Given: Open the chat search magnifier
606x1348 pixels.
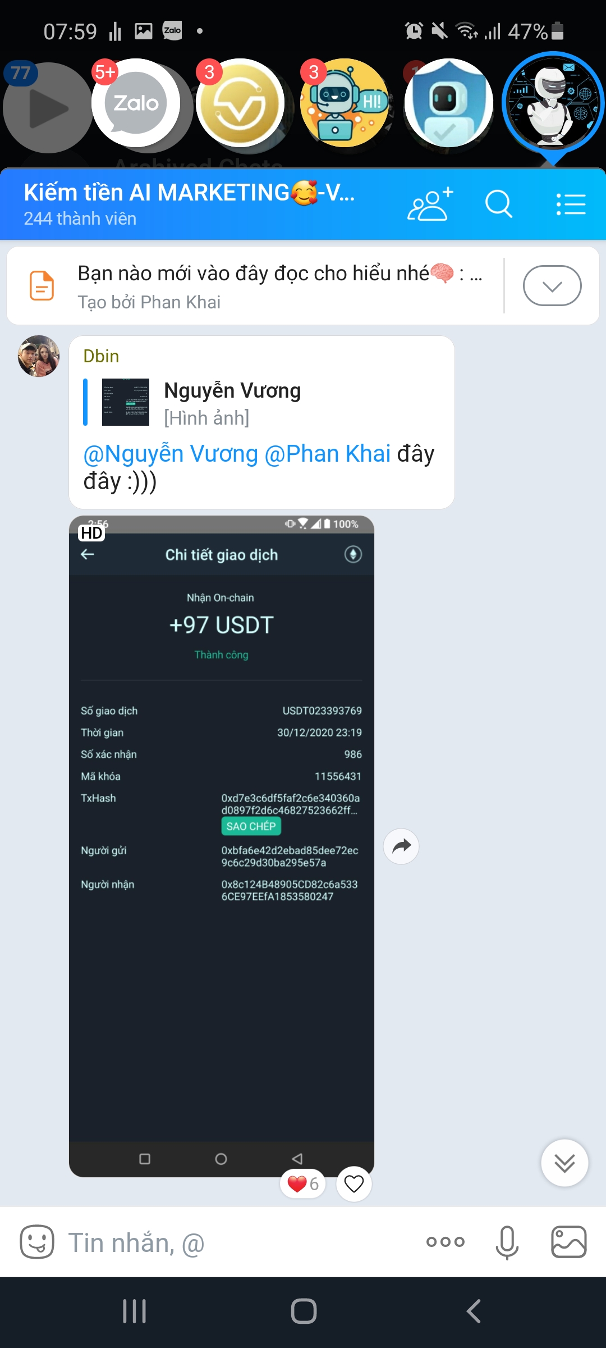Looking at the screenshot, I should click(x=499, y=204).
